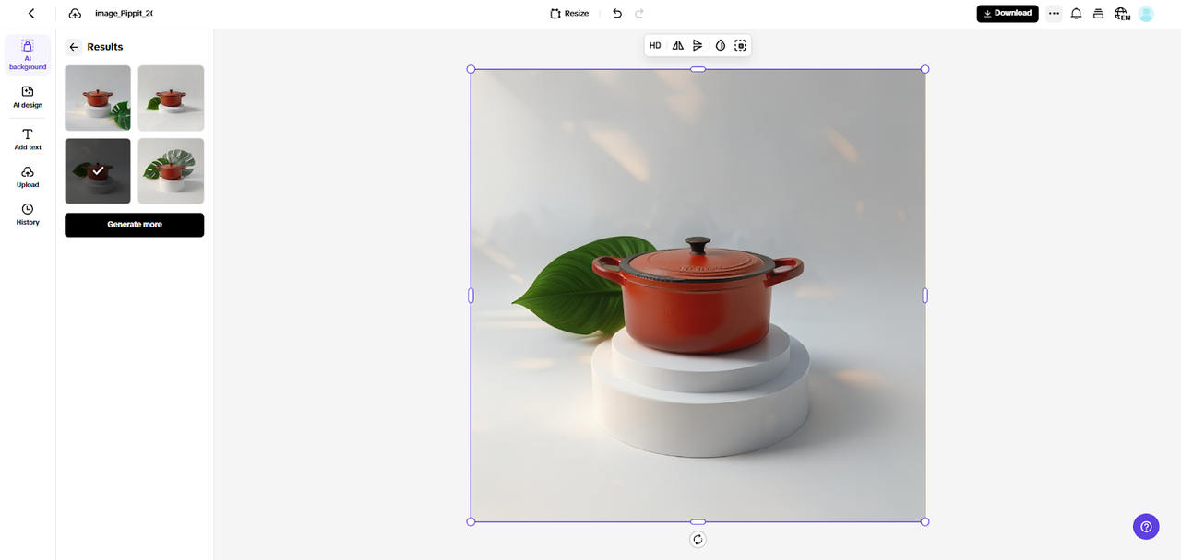Flip the image horizontally
The width and height of the screenshot is (1181, 560).
pyautogui.click(x=677, y=45)
